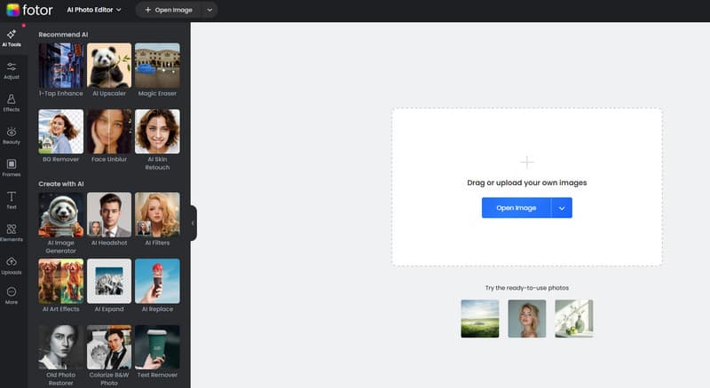Click the plus in the upload area

(527, 162)
